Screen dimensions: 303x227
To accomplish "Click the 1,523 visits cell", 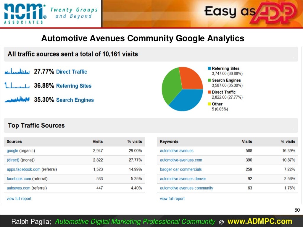I will point(98,169).
